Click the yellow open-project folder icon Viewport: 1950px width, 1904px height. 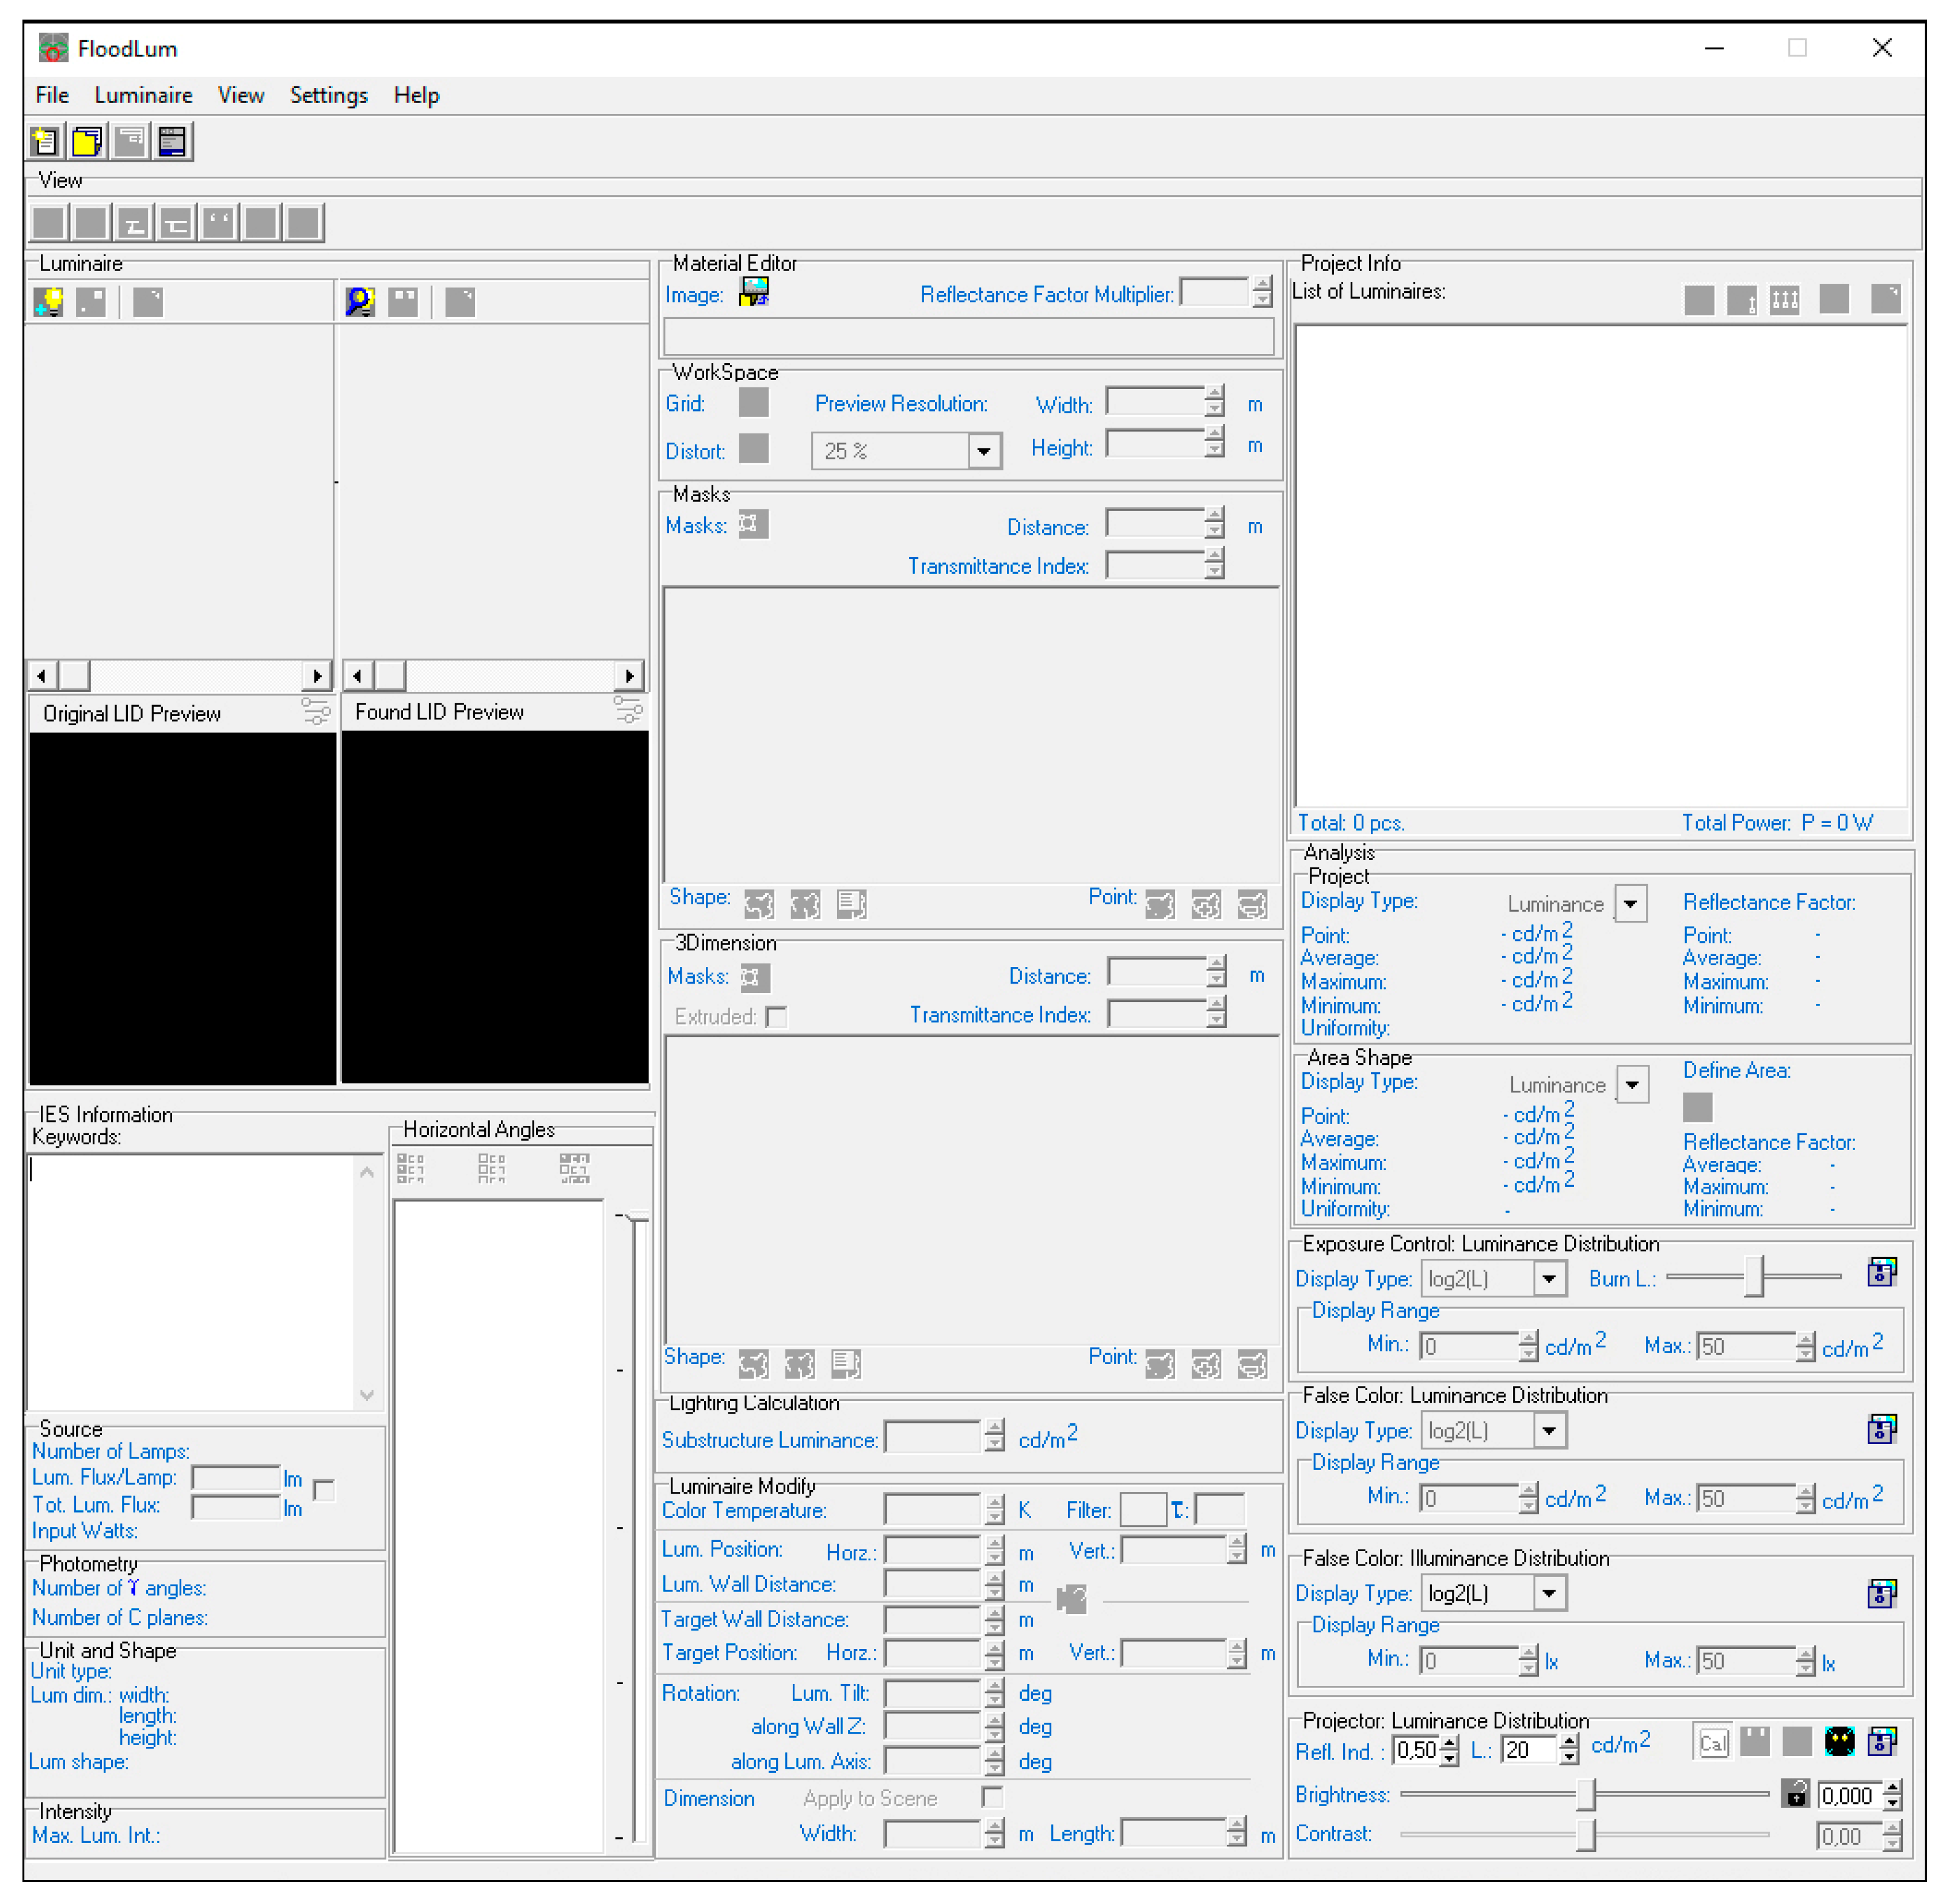88,141
